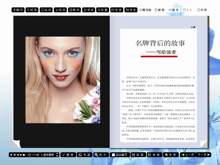
Task: Click the 序 preface marker at page top
Action: (x=193, y=27)
